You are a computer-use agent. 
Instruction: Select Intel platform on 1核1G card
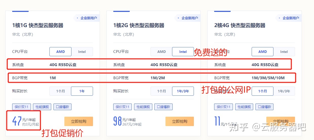(x=82, y=52)
